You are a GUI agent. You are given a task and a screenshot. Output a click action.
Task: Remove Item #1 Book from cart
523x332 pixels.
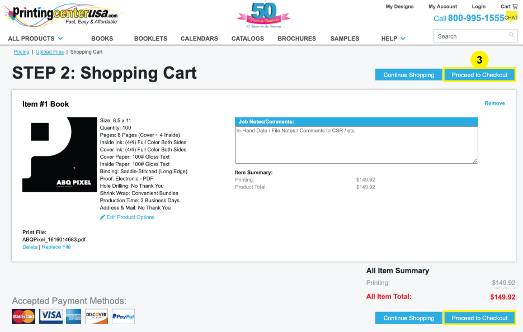tap(494, 103)
